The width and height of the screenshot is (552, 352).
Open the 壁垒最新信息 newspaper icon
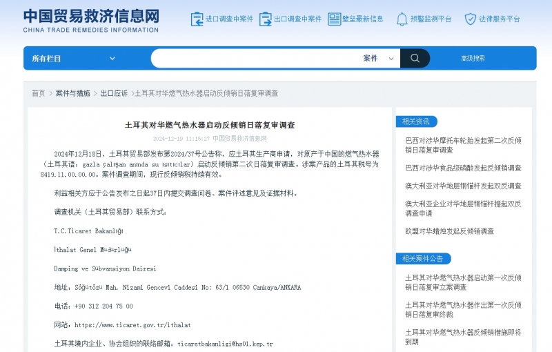[335, 19]
